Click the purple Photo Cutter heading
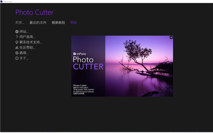 [x=34, y=12]
